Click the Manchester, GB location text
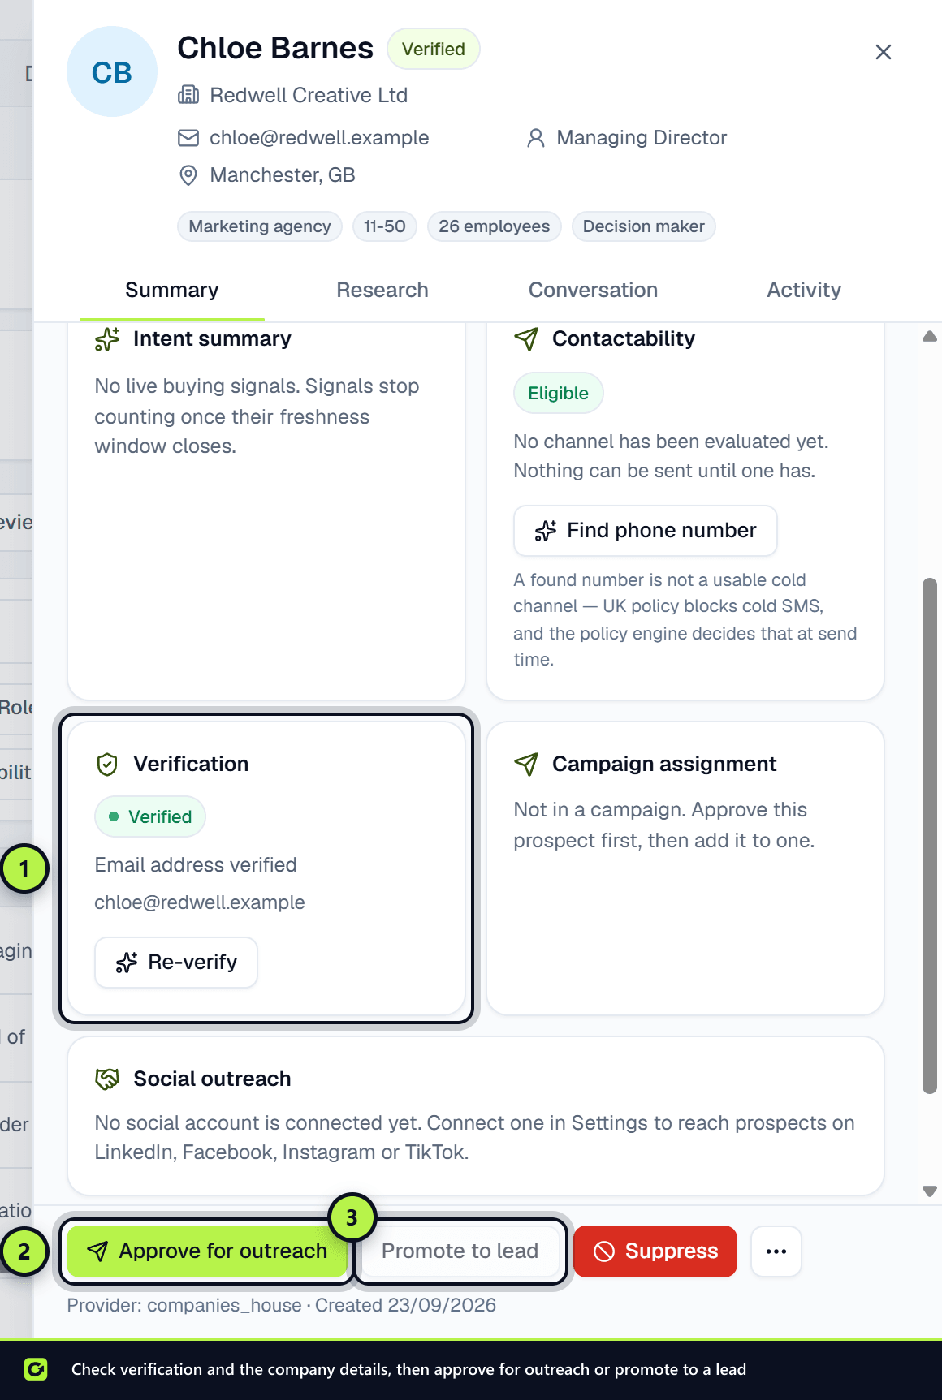This screenshot has width=942, height=1400. point(283,175)
